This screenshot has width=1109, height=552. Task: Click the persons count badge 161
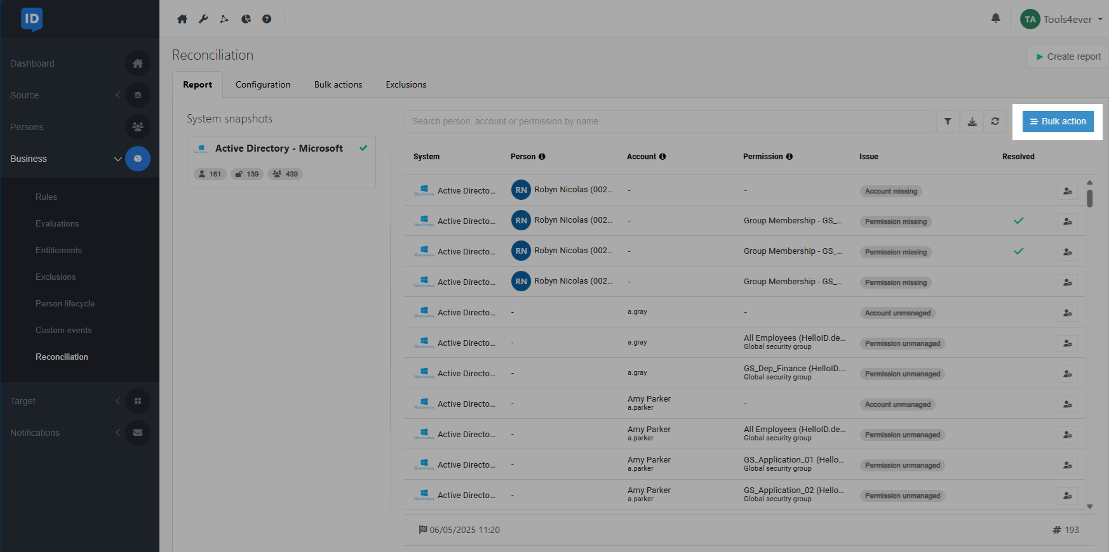[210, 174]
